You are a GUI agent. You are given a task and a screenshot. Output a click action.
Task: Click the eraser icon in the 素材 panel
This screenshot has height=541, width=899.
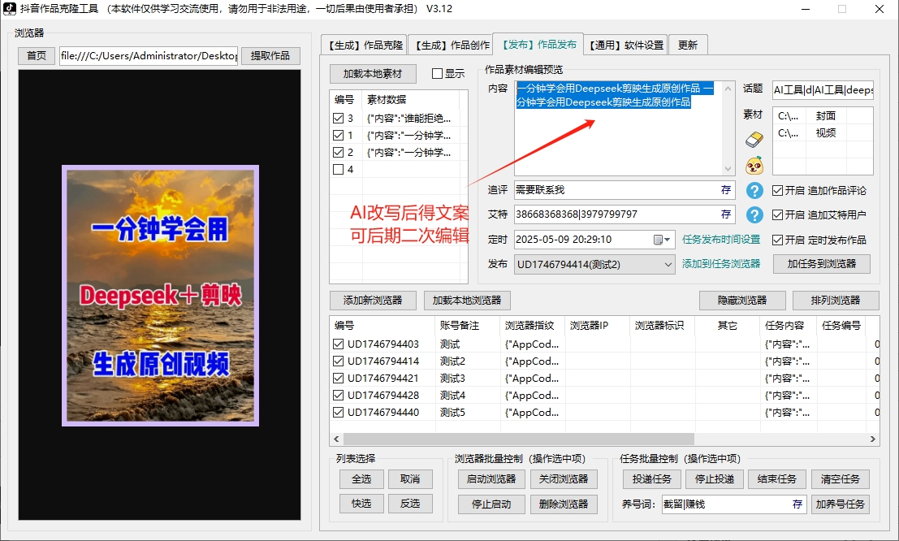click(754, 139)
